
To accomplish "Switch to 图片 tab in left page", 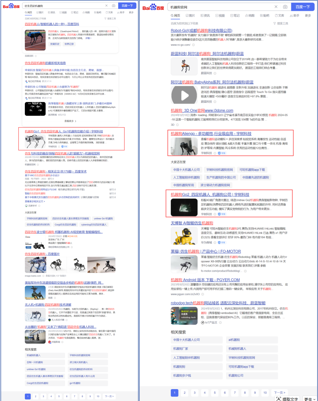I will pyautogui.click(x=40, y=12).
